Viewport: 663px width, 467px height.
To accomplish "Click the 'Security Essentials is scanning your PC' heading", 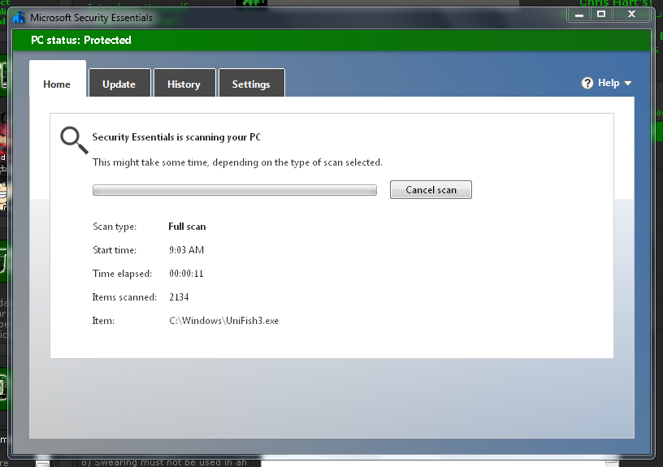I will (x=177, y=137).
